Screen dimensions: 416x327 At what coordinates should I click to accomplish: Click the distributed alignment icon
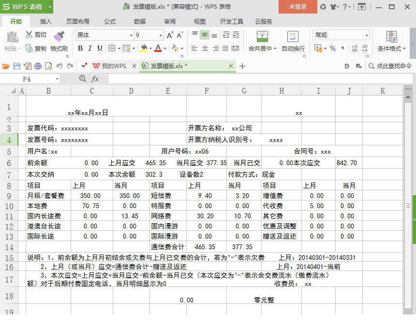click(235, 48)
